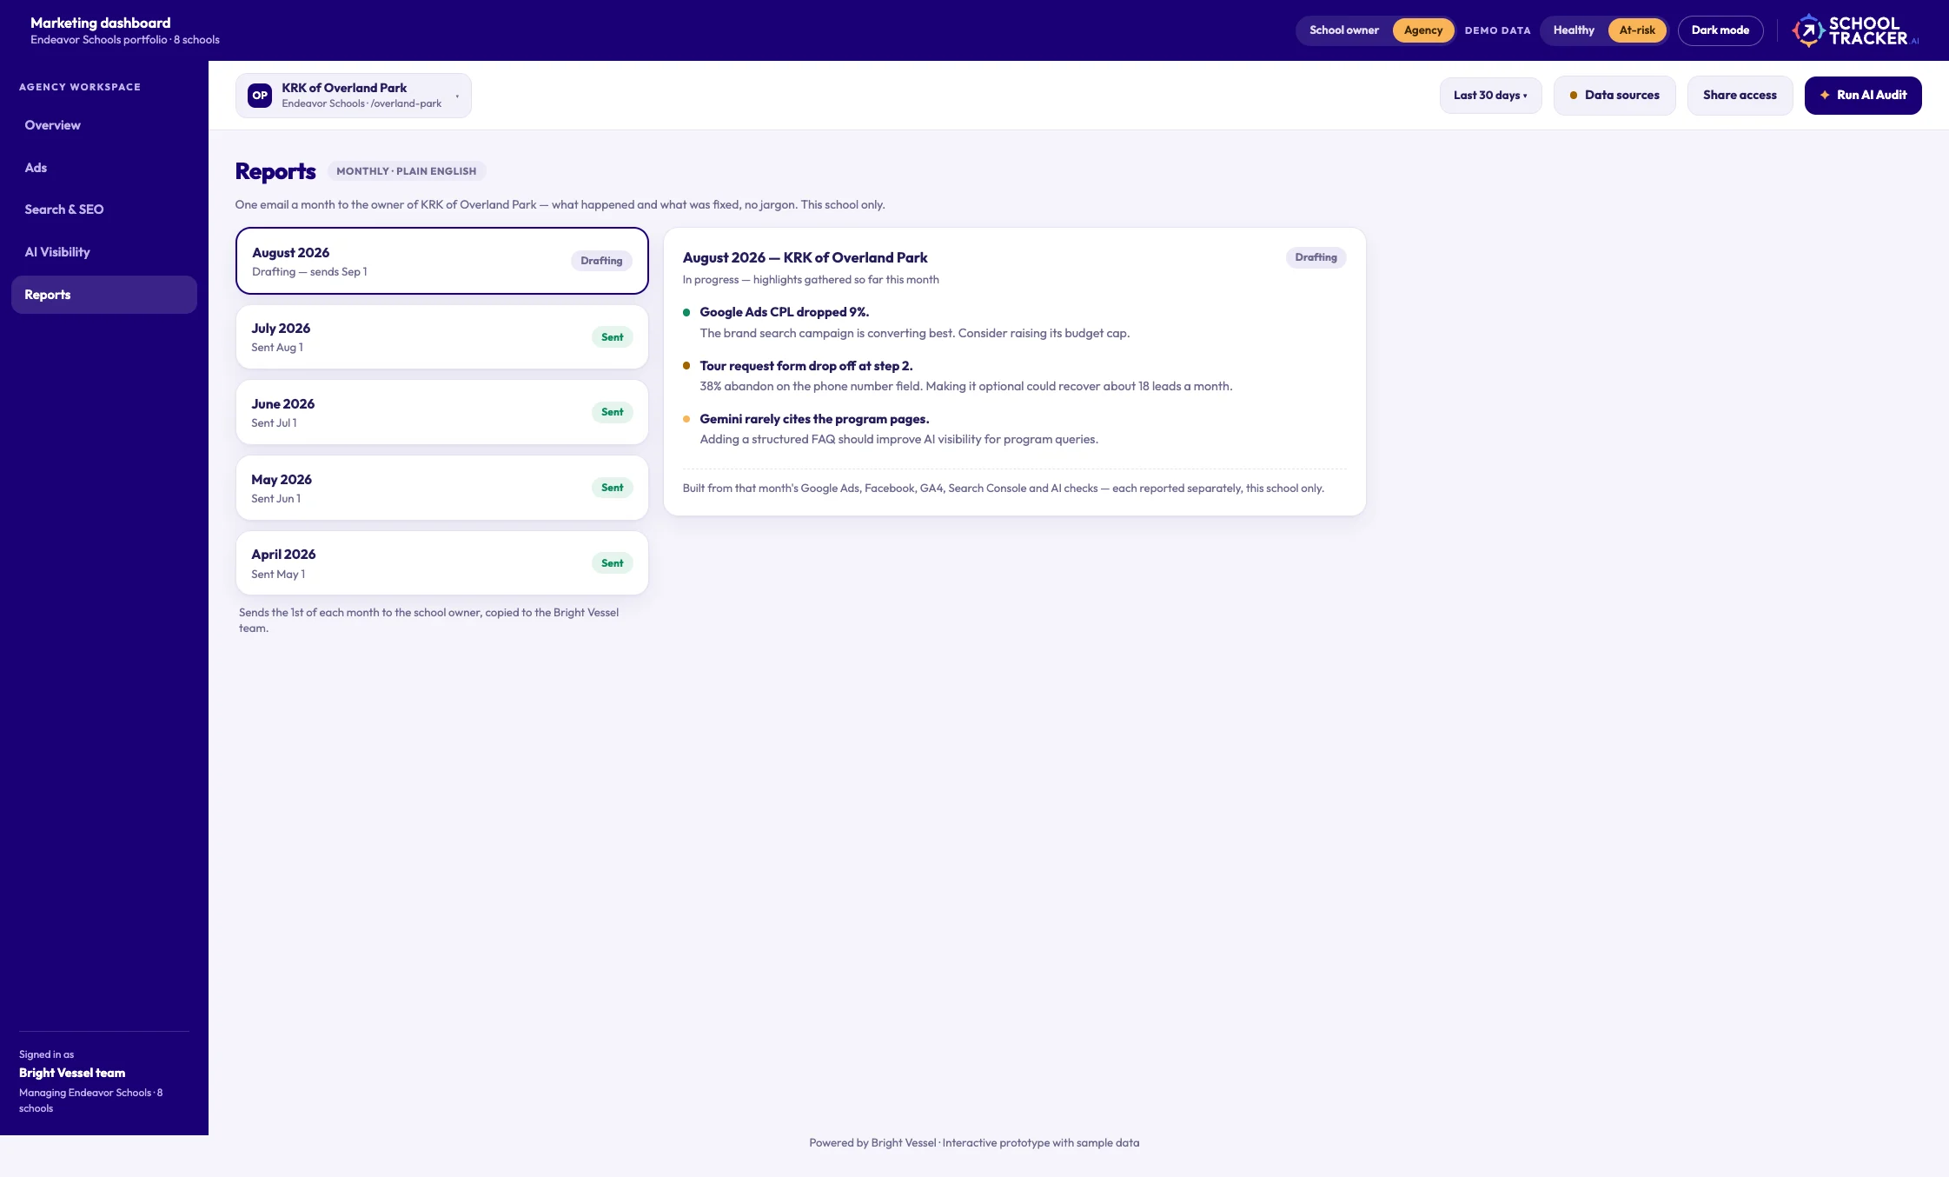Screen dimensions: 1949x1177
Task: Click the Reports page heading
Action: pos(275,171)
